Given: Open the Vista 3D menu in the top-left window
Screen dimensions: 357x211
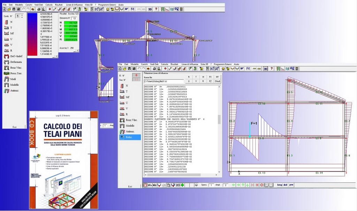Looking at the screenshot, I should [x=89, y=5].
